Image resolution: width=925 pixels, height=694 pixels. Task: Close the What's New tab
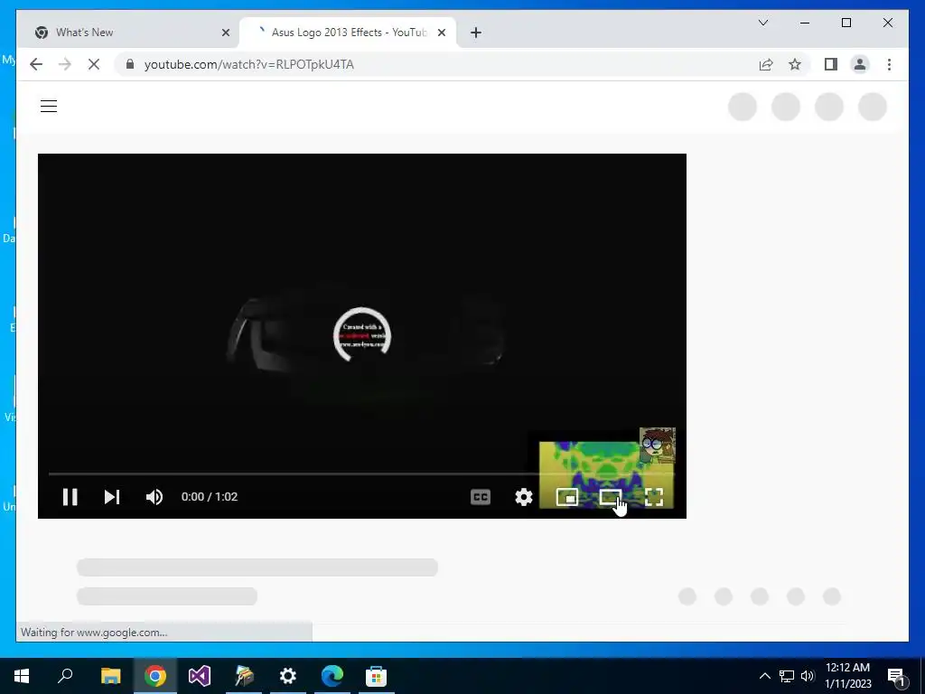click(225, 33)
